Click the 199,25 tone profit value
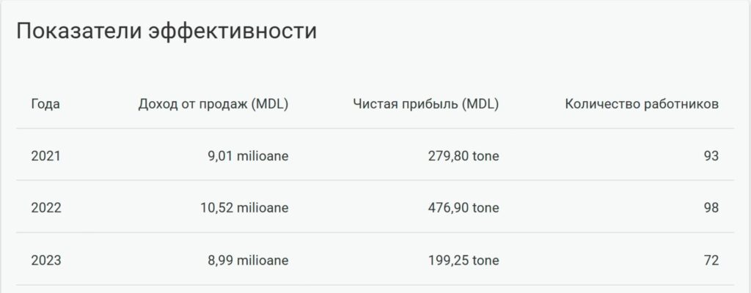Viewport: 751px width, 293px height. [x=464, y=261]
